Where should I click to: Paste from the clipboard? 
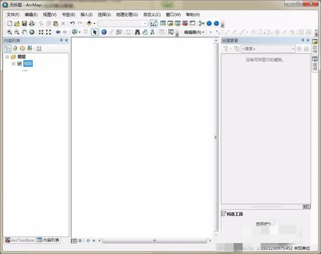pos(56,23)
